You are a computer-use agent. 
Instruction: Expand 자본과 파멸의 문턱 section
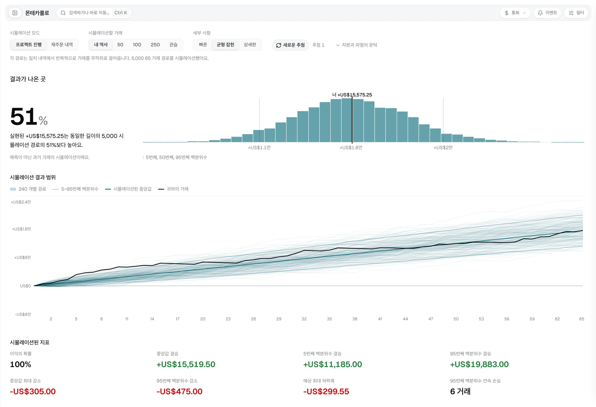click(357, 45)
